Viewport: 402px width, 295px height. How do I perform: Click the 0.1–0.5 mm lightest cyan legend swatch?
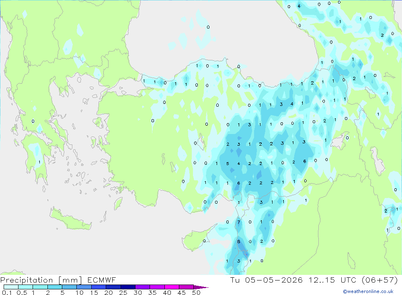point(11,287)
